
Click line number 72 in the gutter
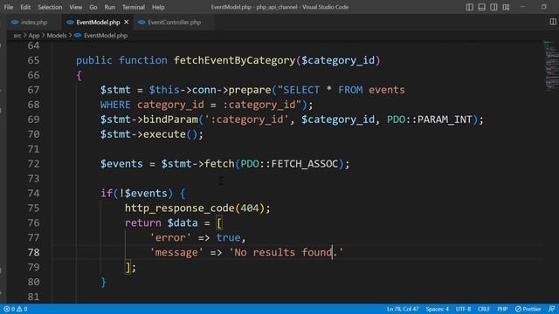click(x=33, y=164)
